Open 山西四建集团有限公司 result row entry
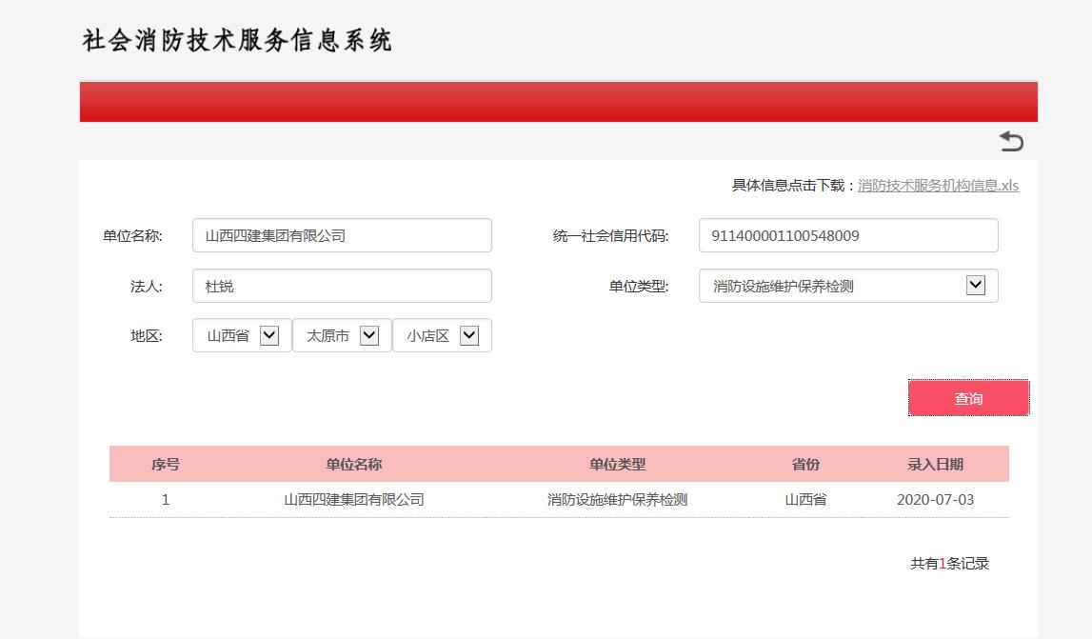1092x639 pixels. click(354, 499)
